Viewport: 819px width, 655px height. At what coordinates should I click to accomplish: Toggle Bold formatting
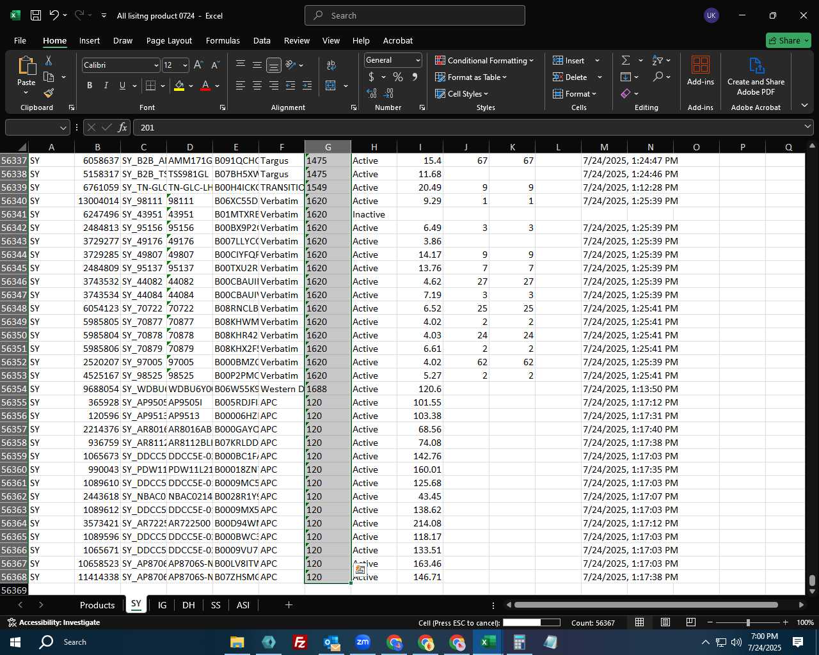pos(90,86)
